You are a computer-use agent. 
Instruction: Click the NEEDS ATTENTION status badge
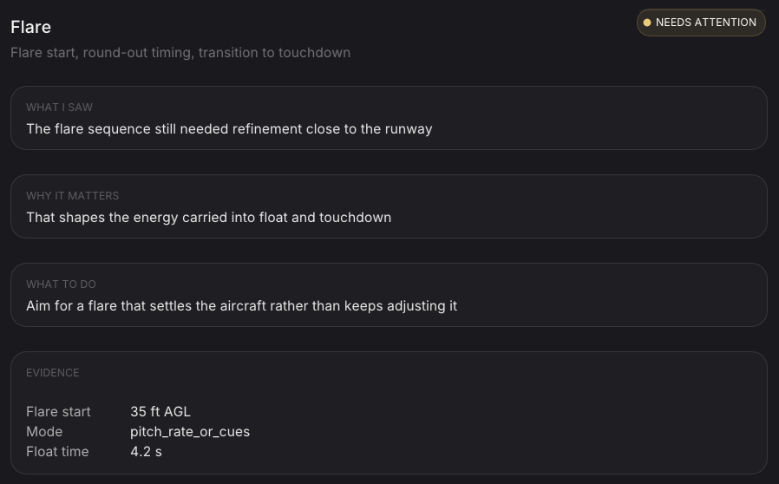coord(701,23)
